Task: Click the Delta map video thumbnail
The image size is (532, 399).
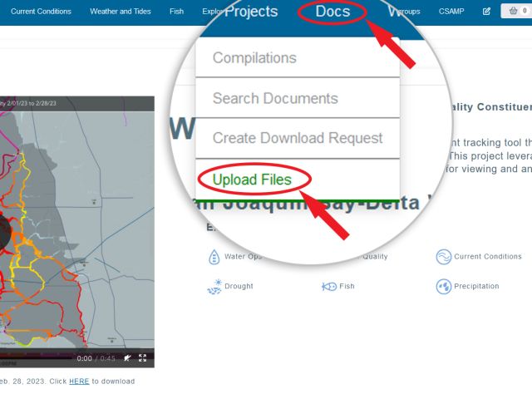Action: point(77,231)
